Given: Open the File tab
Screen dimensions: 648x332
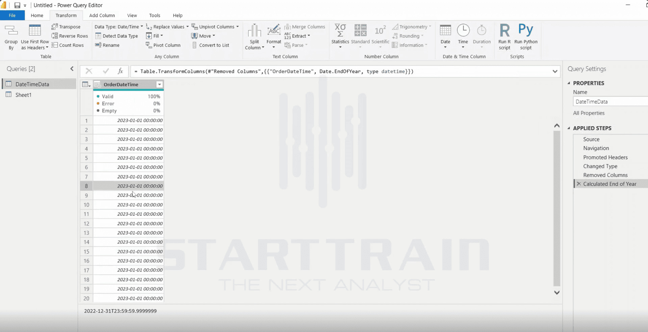Looking at the screenshot, I should tap(12, 16).
